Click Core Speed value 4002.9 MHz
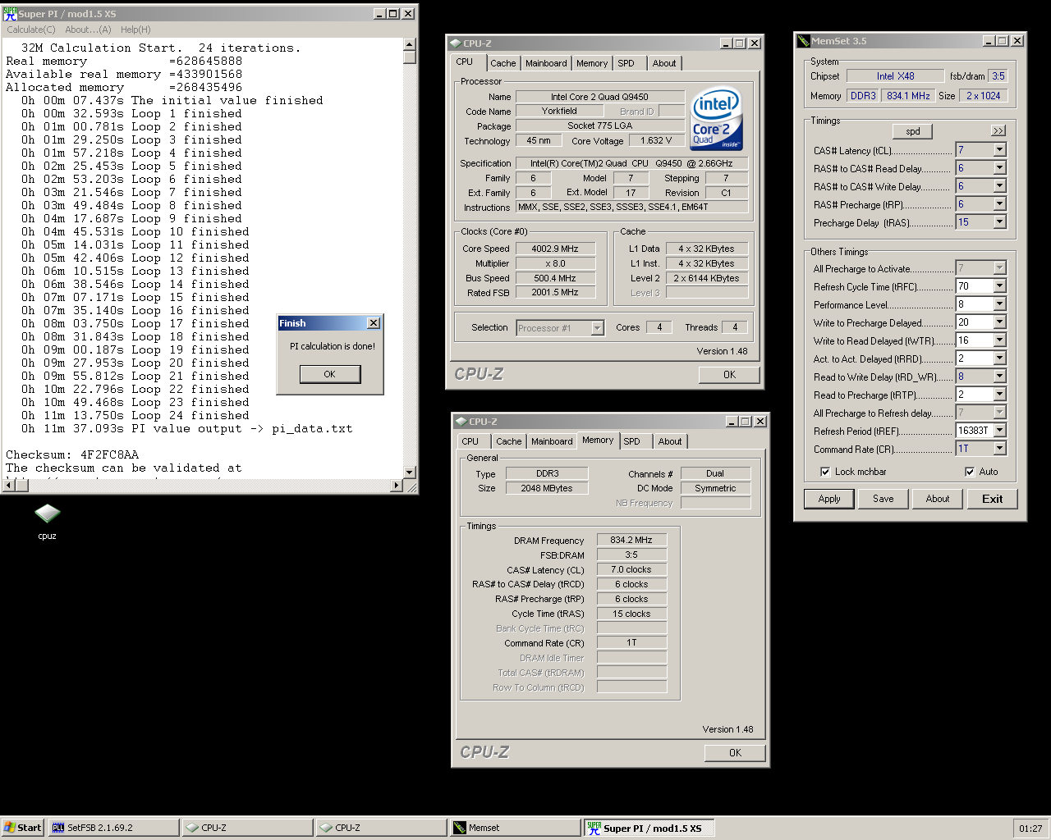The image size is (1051, 840). 554,249
